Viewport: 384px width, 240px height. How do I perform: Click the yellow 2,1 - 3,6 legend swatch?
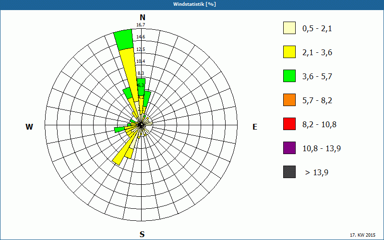point(289,52)
